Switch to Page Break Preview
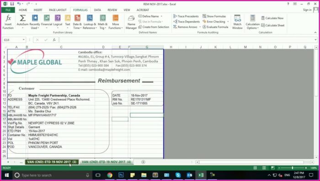The image size is (320, 181). point(273,168)
